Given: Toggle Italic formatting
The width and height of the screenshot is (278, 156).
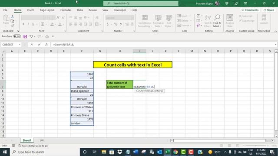Looking at the screenshot, I should point(28,24).
